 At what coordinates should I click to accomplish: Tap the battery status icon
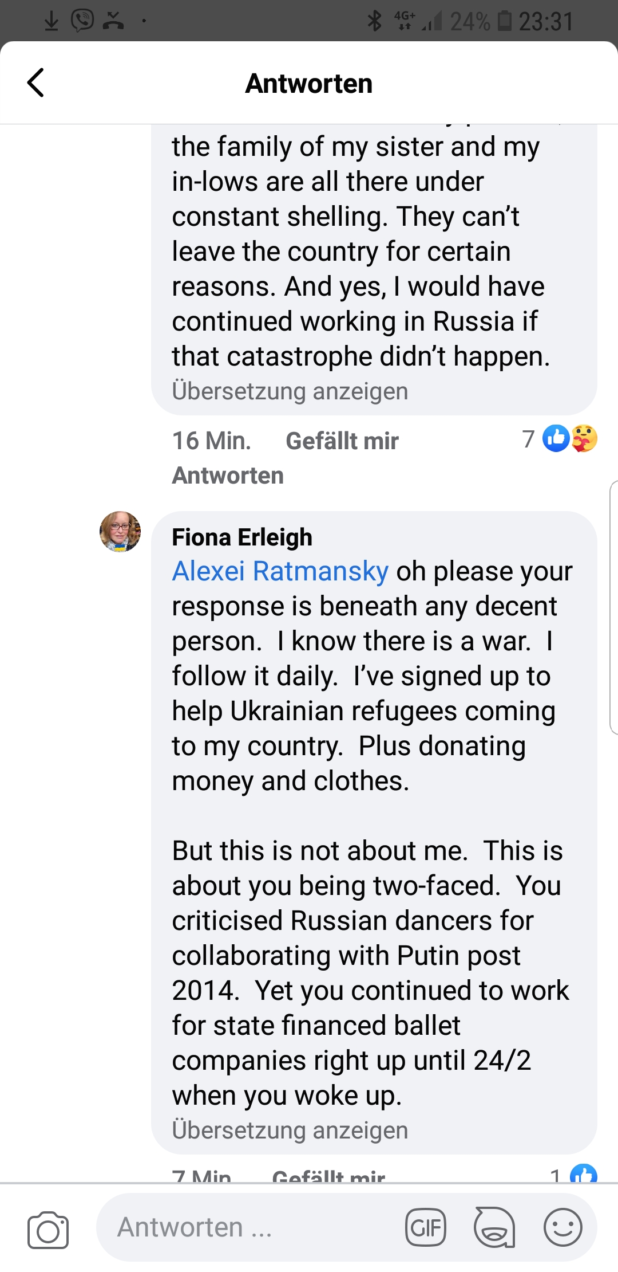click(504, 21)
